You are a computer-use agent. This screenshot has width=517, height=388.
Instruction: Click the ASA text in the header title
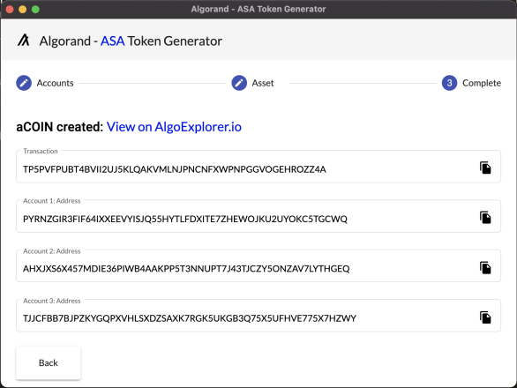112,41
